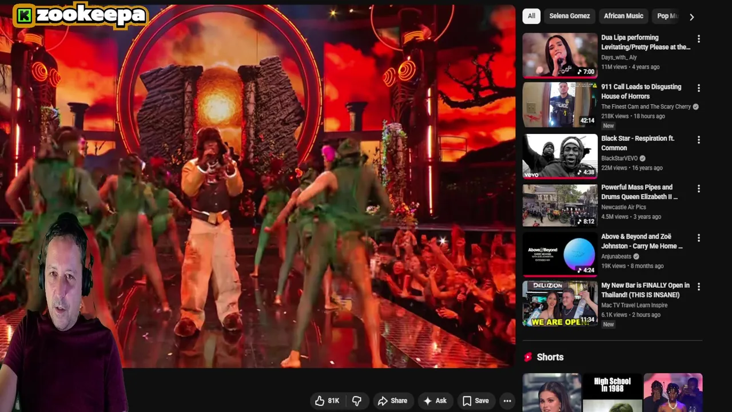Screen dimensions: 732x412
Task: Click the video player performance area
Action: [x=257, y=186]
